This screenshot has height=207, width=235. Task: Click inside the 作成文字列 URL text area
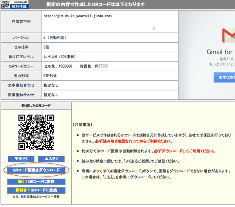click(x=99, y=22)
